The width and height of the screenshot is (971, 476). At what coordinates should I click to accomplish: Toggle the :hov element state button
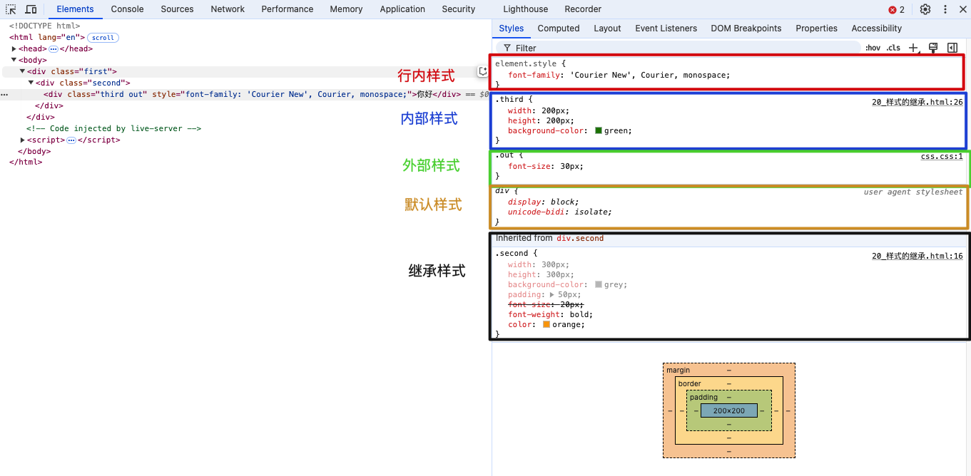click(873, 48)
